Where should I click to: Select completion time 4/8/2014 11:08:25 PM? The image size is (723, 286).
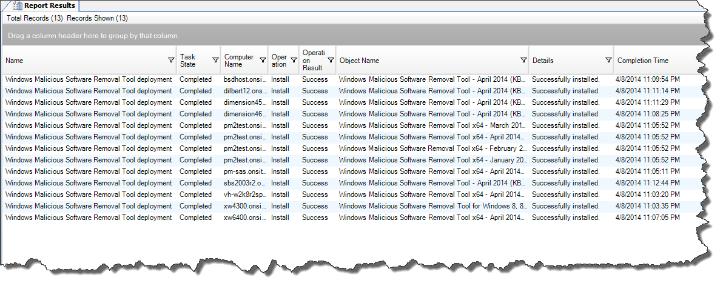pyautogui.click(x=647, y=114)
